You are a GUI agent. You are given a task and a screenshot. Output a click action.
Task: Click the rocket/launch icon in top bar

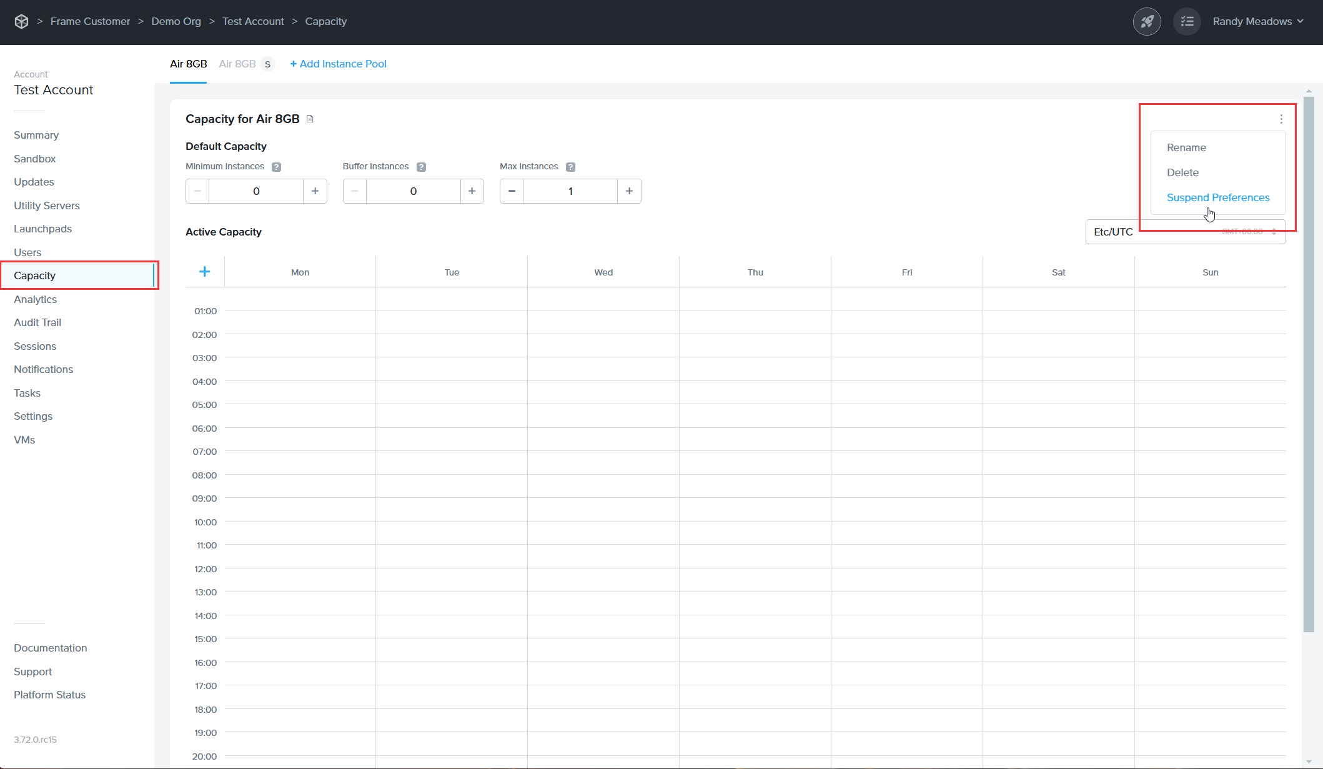coord(1147,21)
